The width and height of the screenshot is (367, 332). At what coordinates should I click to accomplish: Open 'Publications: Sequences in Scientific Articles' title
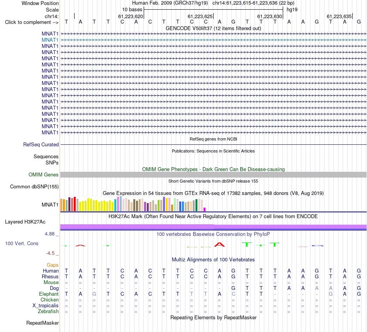213,151
